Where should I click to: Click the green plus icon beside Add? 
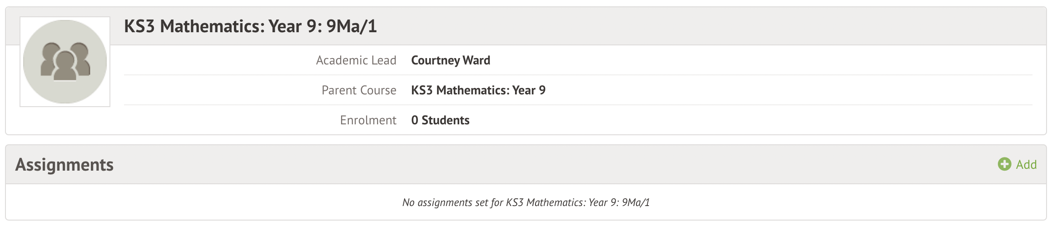pyautogui.click(x=1004, y=164)
